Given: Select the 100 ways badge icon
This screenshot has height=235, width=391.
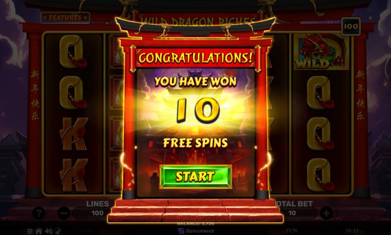Looking at the screenshot, I should click(x=351, y=26).
